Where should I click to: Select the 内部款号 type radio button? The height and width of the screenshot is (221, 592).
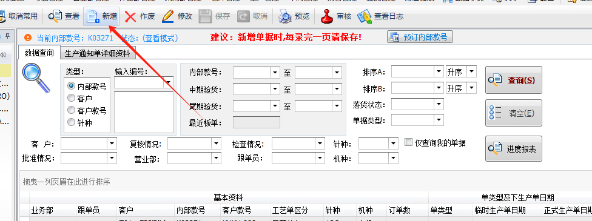[x=70, y=86]
